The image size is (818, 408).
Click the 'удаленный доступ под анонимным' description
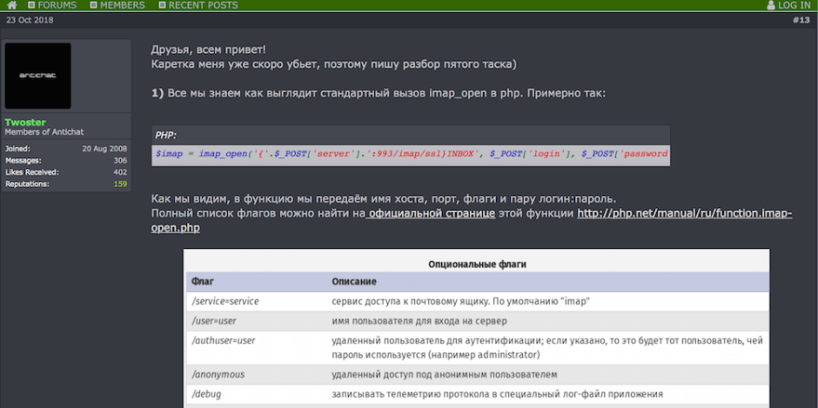445,375
